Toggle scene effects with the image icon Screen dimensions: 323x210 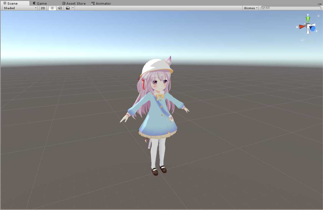(68, 8)
